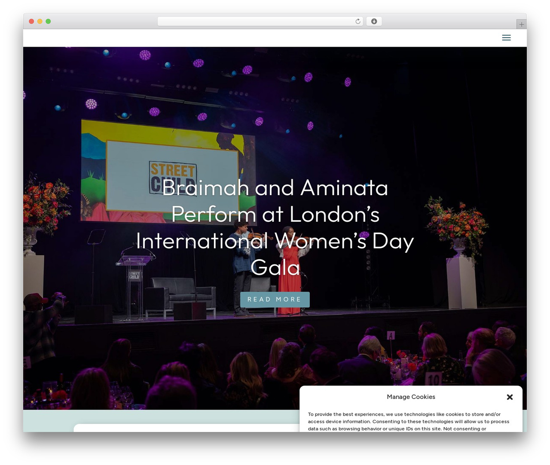The height and width of the screenshot is (465, 550).
Task: Click the cookie notice paragraph starting "To provide"
Action: click(x=409, y=421)
